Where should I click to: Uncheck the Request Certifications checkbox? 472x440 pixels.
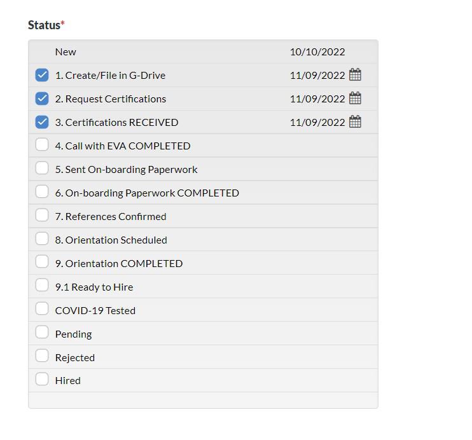click(42, 99)
